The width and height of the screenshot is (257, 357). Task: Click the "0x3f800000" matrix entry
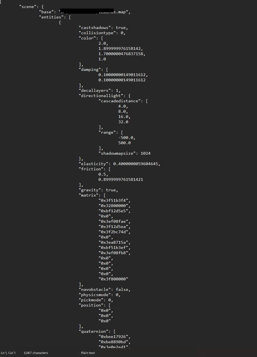coord(113,279)
